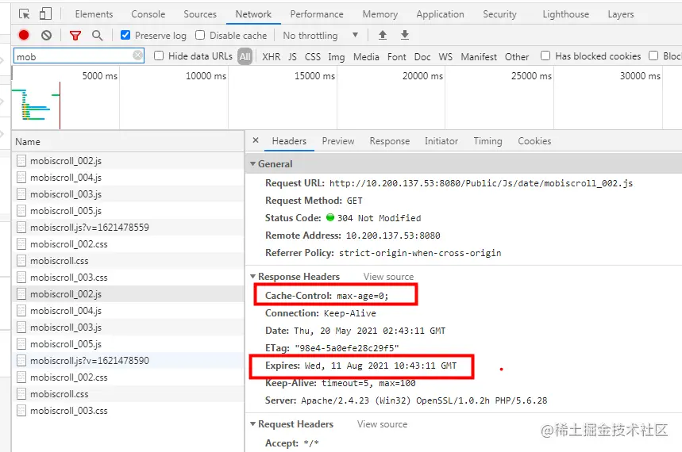Click the file icon beside mobiscroll.js?v=1621478590

[x=21, y=361]
